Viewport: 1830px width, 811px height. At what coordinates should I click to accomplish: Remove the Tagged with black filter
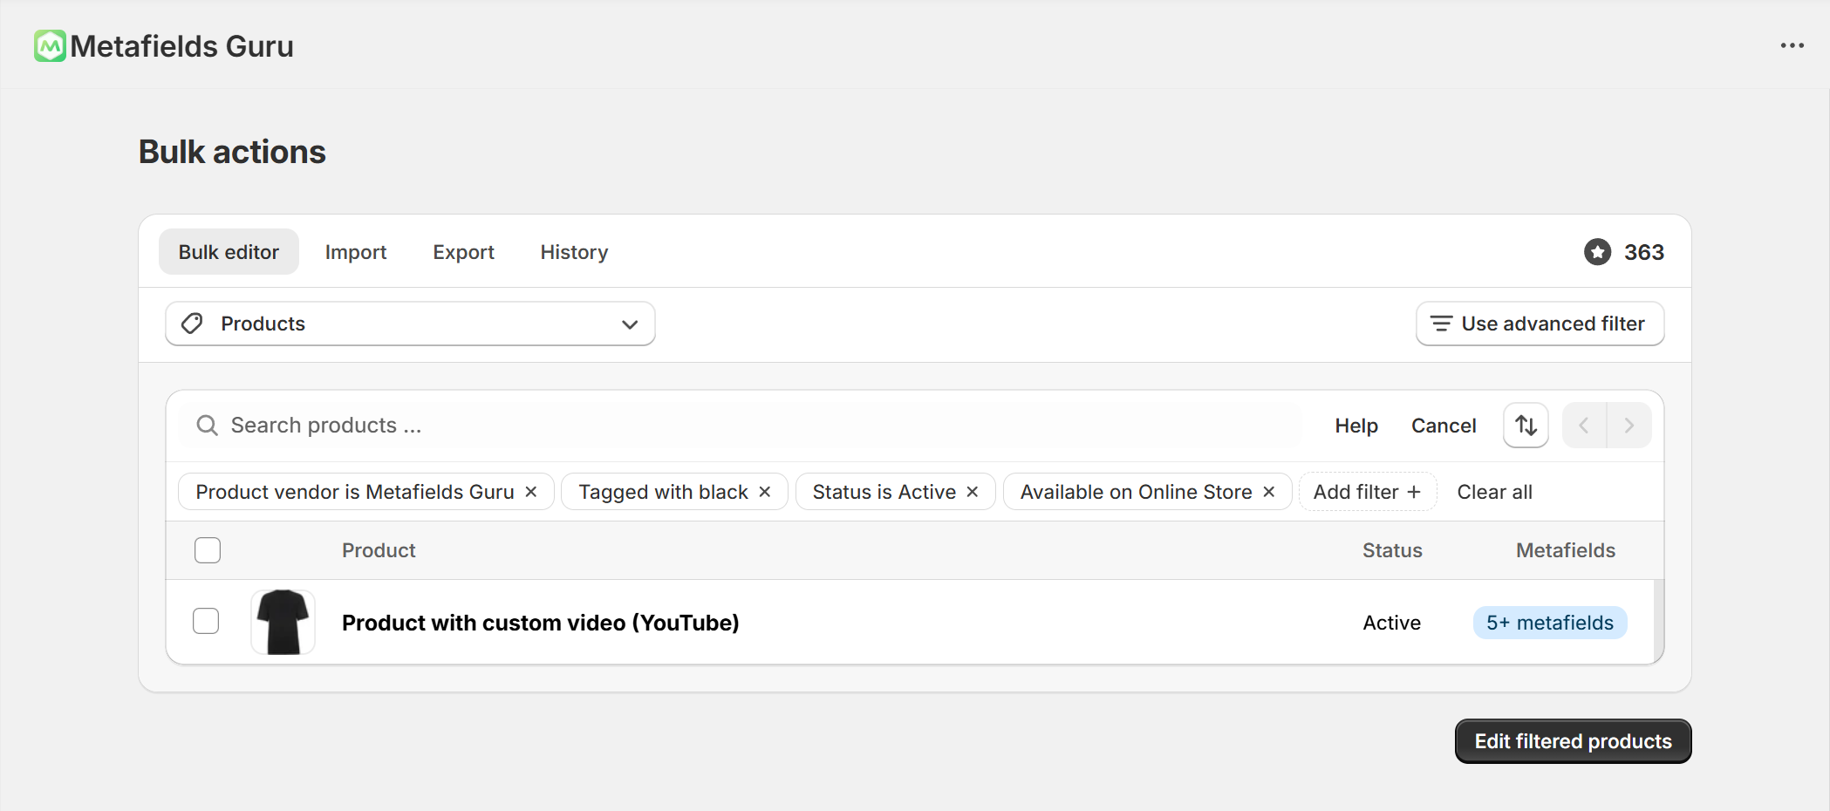pyautogui.click(x=765, y=492)
